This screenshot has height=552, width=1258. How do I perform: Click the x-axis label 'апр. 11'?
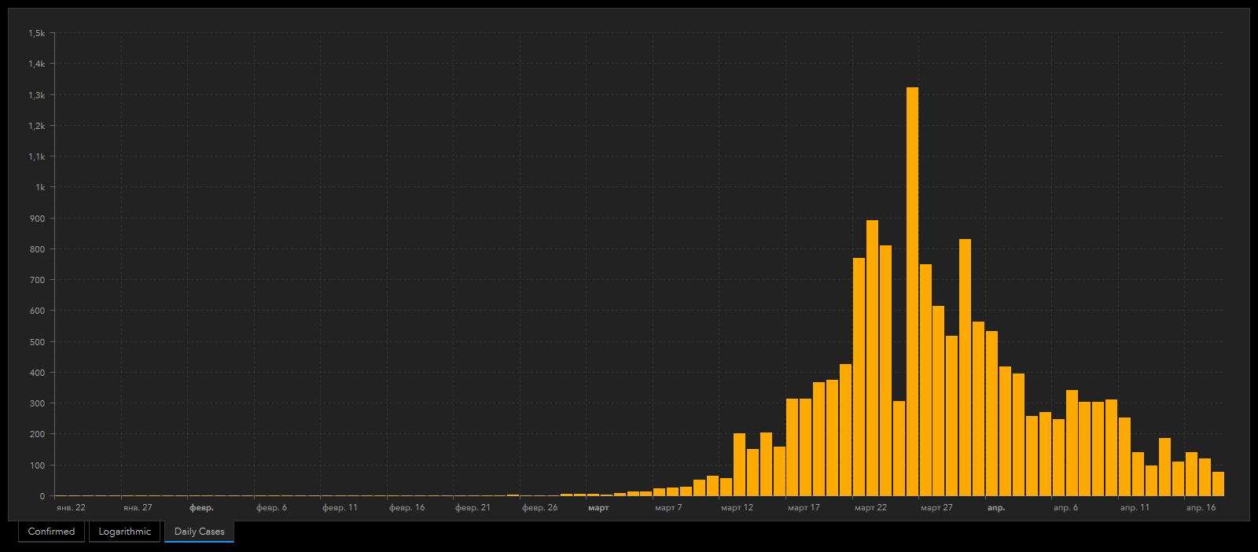pos(1135,508)
